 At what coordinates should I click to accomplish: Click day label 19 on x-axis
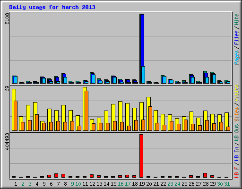click(x=142, y=184)
